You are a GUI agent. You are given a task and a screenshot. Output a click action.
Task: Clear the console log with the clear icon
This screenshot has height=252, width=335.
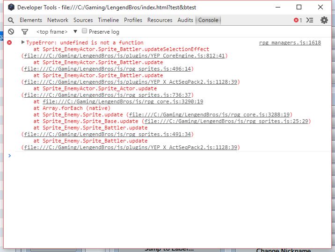tap(11, 32)
